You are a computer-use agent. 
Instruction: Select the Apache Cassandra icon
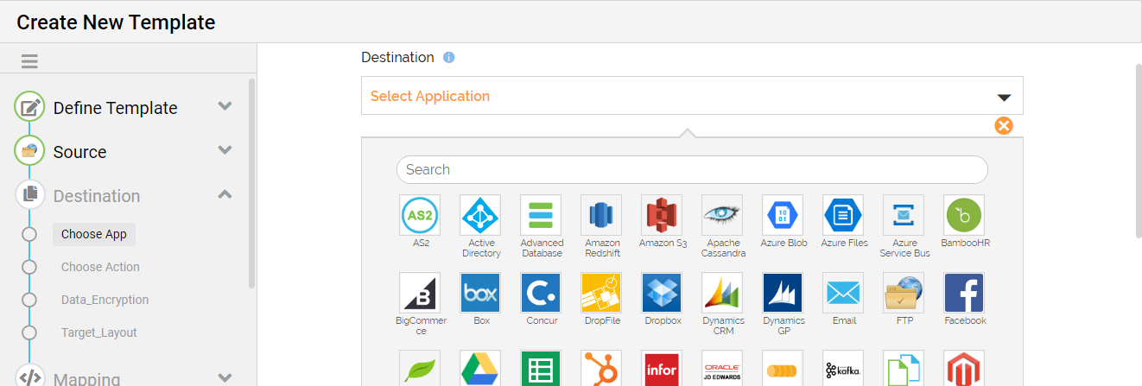coord(722,215)
